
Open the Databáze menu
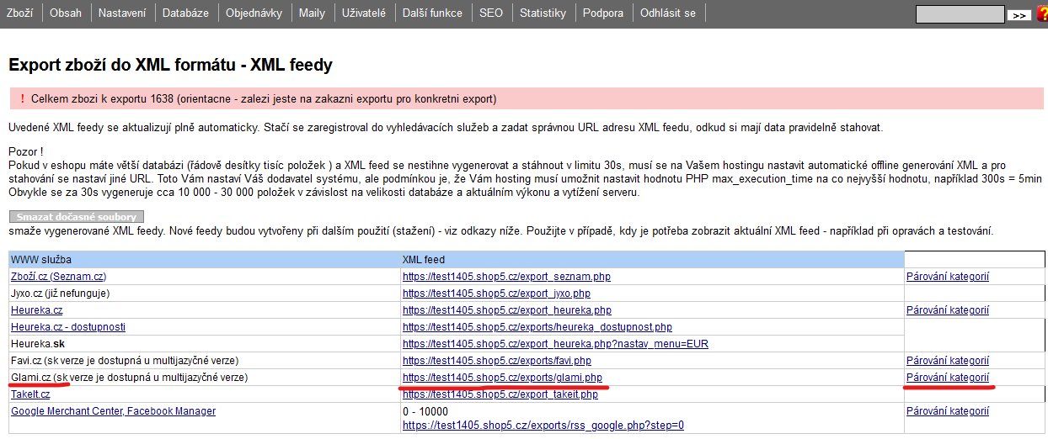coord(185,13)
